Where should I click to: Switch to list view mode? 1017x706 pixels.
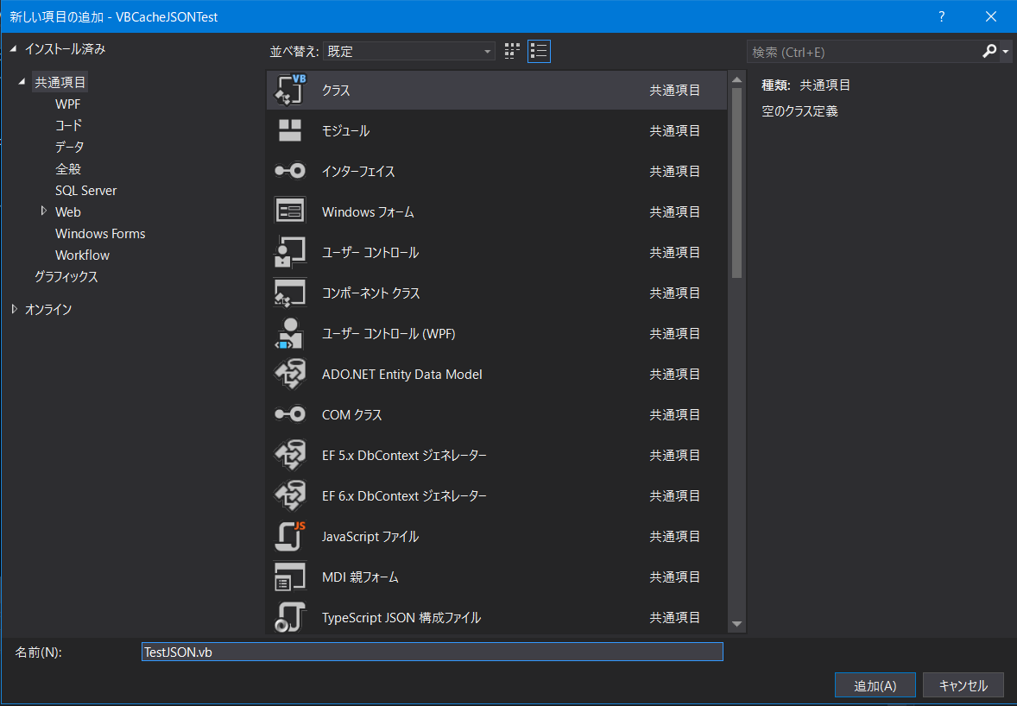pyautogui.click(x=539, y=51)
